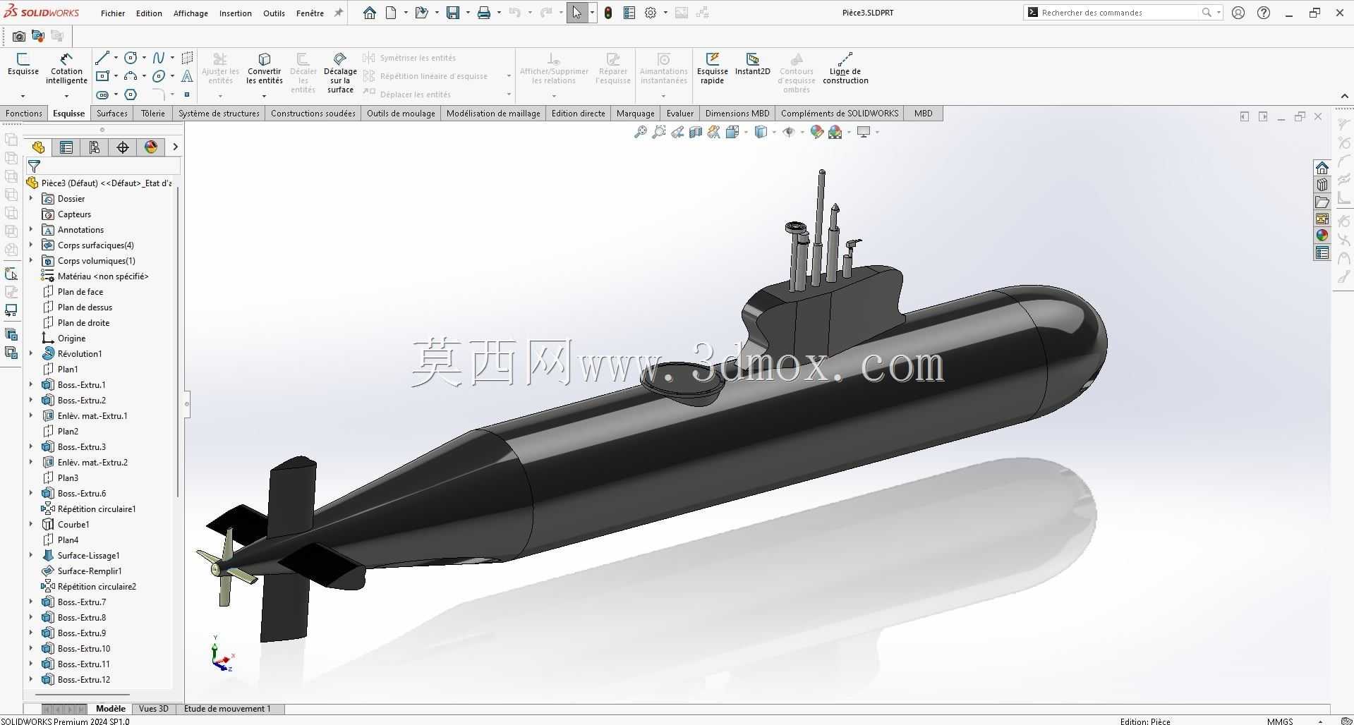Click Zoom to Area icon
Screen dimensions: 1354x725
[x=658, y=132]
